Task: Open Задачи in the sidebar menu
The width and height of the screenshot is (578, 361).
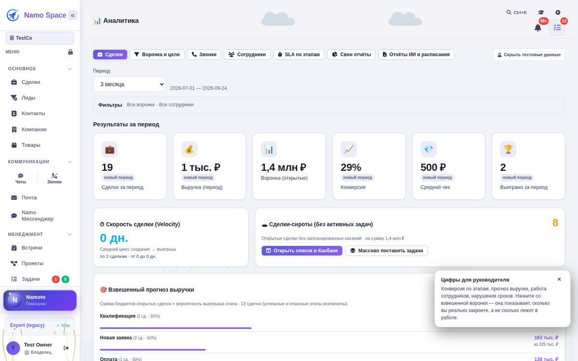Action: (40, 279)
